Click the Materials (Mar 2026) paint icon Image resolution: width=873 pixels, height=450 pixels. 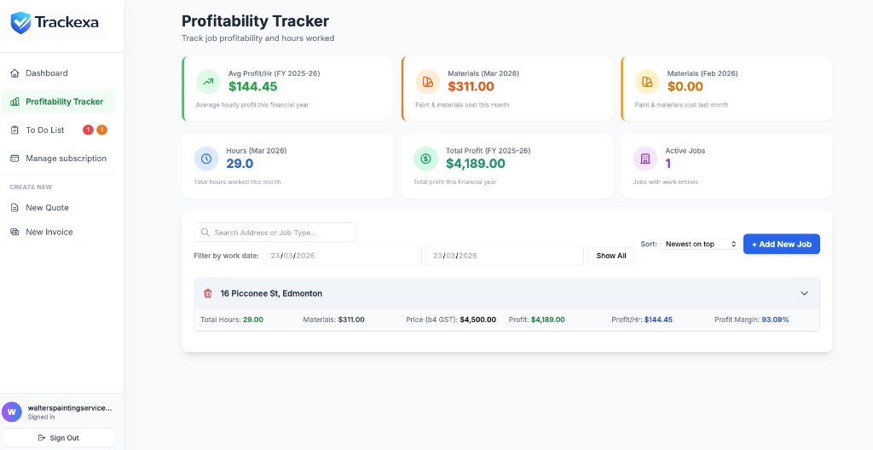(x=428, y=81)
